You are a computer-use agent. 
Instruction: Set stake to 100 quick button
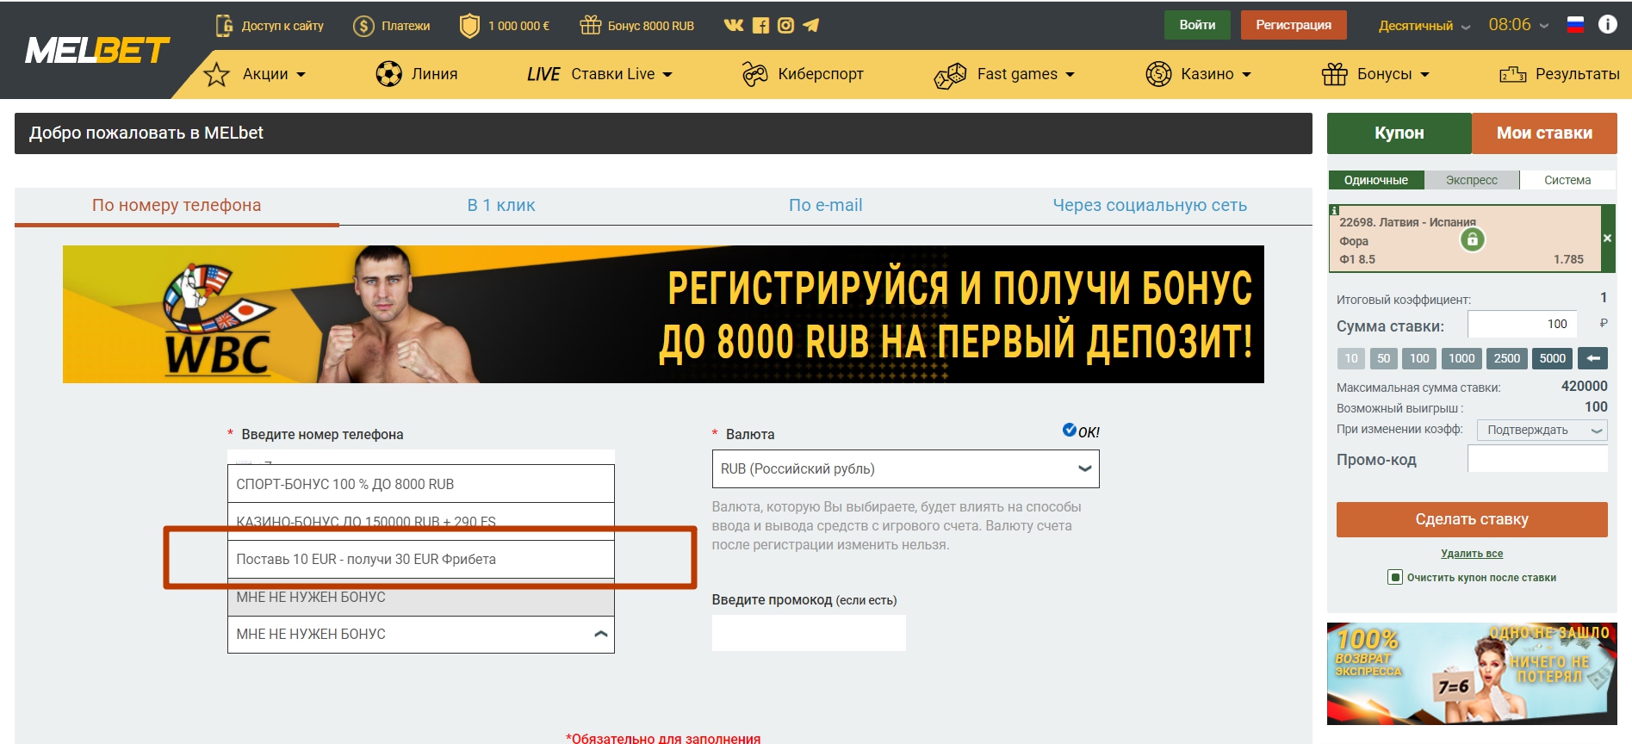tap(1419, 358)
